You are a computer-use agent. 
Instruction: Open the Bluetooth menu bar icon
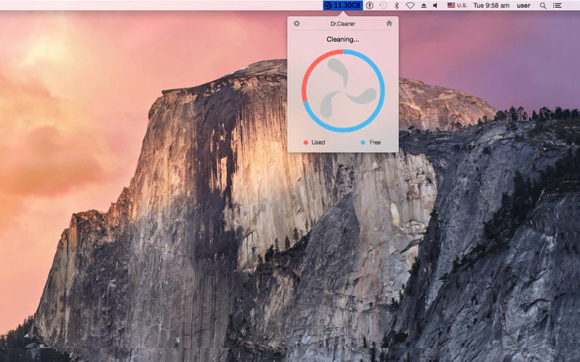(x=397, y=5)
